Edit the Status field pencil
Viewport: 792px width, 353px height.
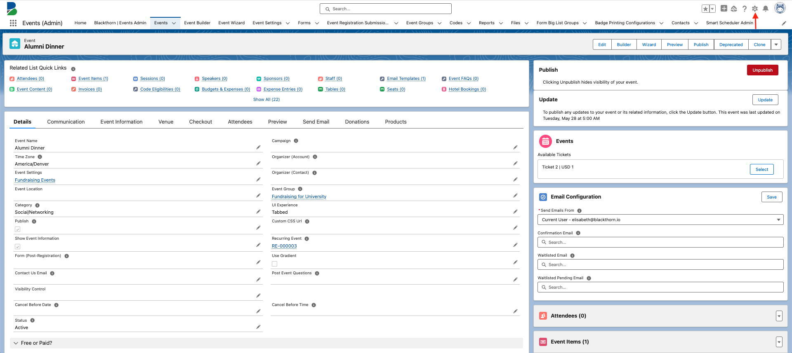pyautogui.click(x=258, y=327)
